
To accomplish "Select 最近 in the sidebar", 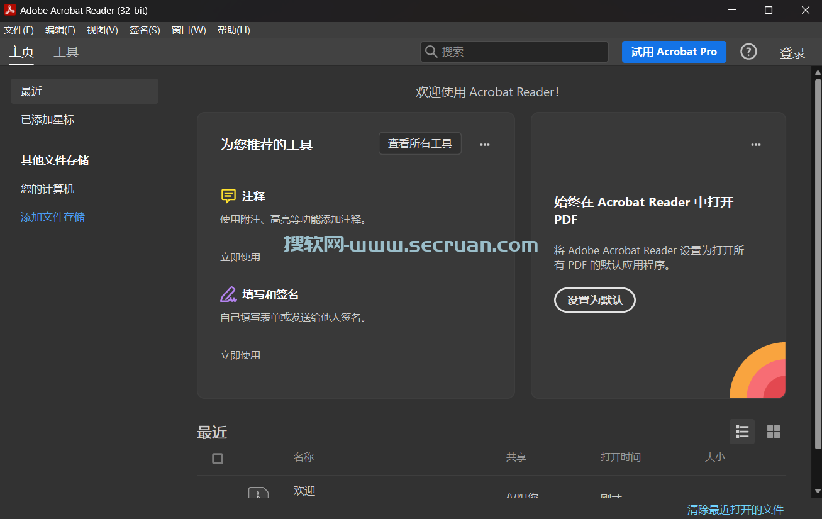I will click(84, 91).
